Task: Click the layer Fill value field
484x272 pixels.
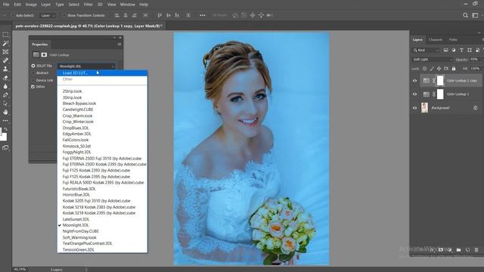Action: point(475,69)
